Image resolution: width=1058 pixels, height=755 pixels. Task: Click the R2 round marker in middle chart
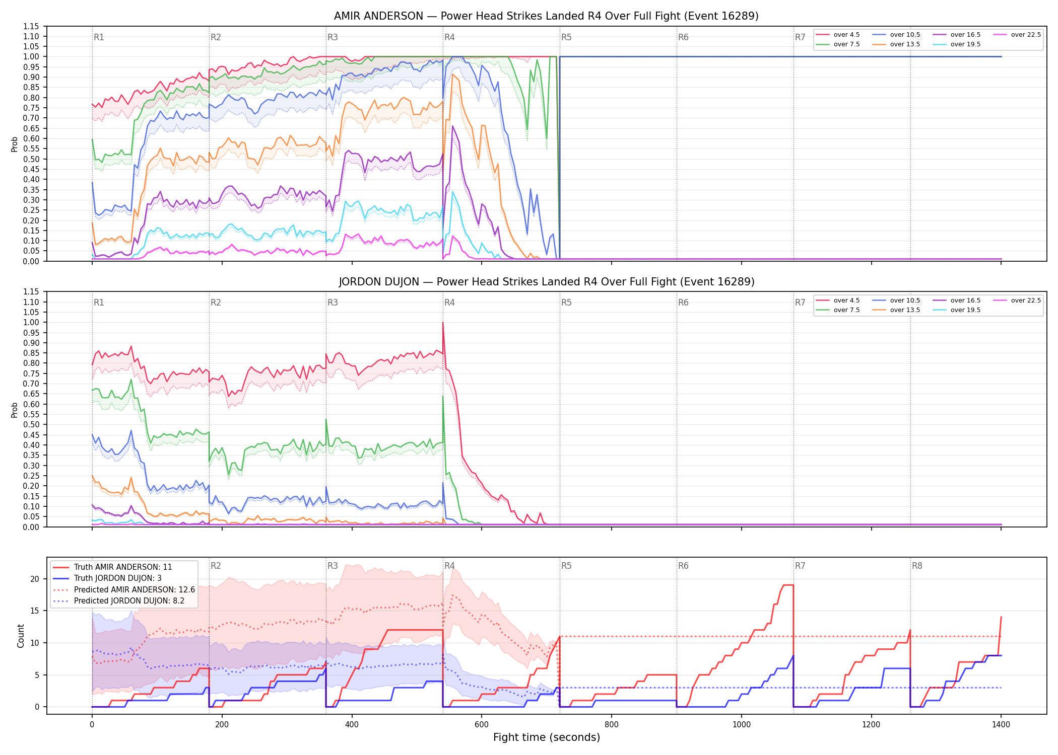216,303
